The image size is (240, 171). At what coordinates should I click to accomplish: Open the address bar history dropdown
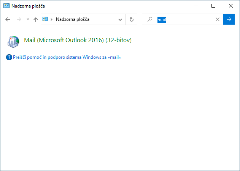point(120,19)
